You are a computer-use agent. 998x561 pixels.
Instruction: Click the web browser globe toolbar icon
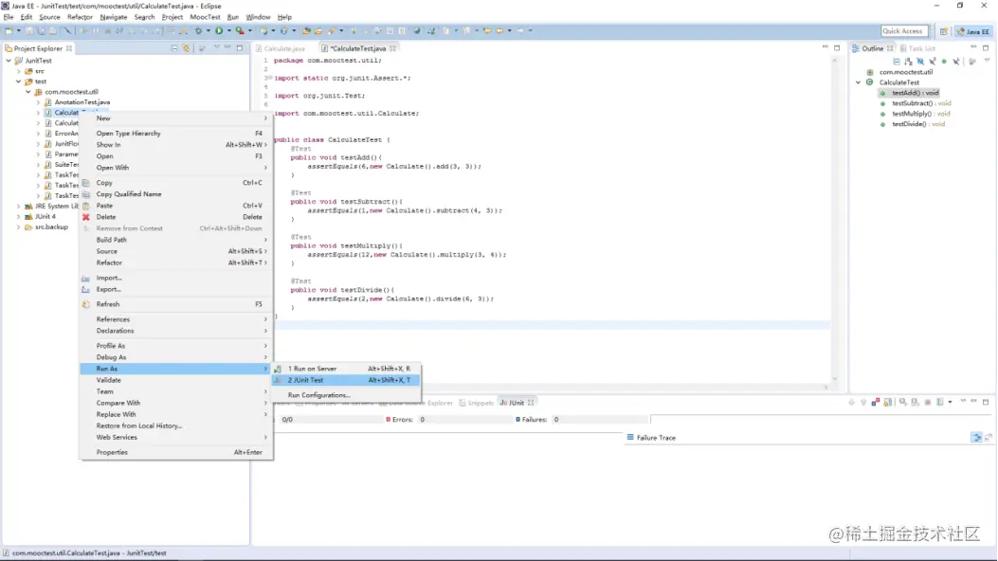(x=417, y=30)
